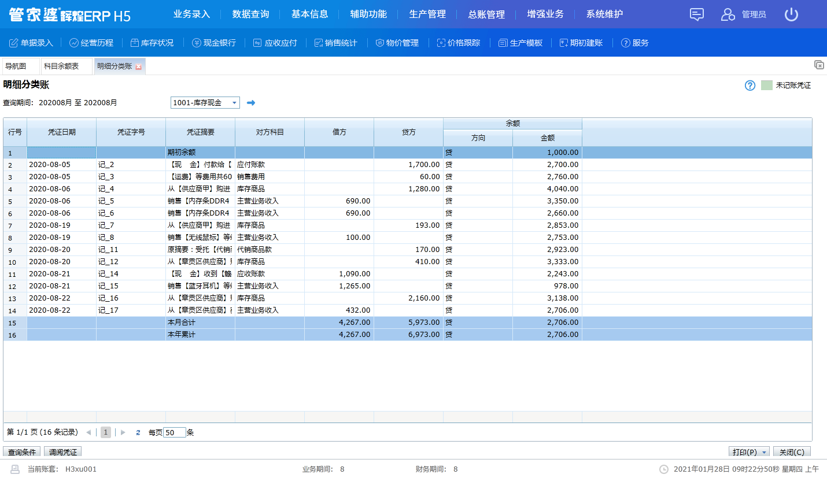Click the 查询条件 button
The image size is (827, 478).
pyautogui.click(x=22, y=452)
